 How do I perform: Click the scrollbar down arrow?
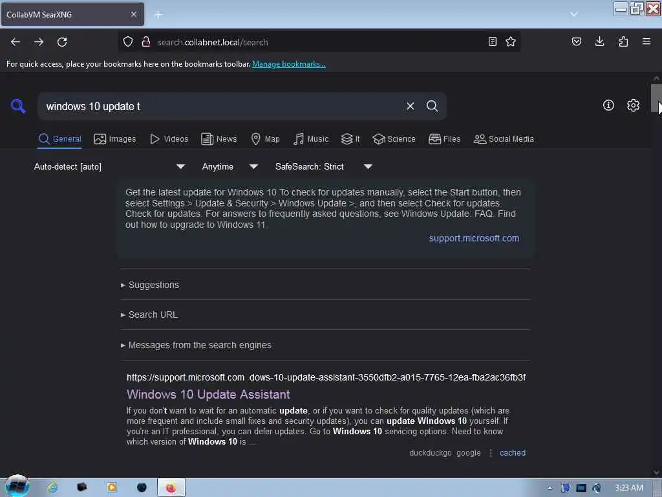pyautogui.click(x=656, y=472)
